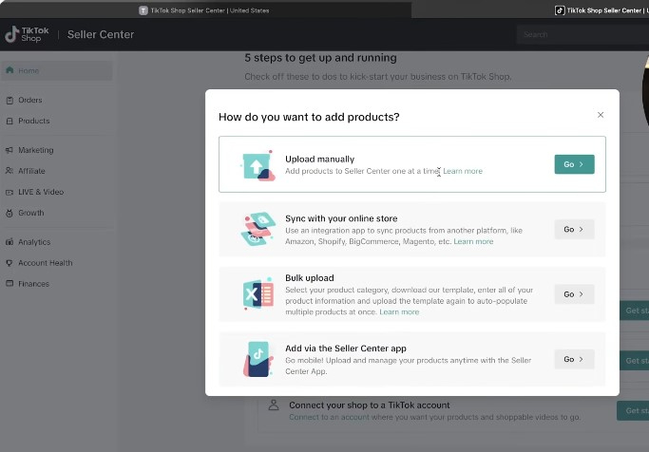Click the Home house icon
This screenshot has width=649, height=452.
point(10,70)
